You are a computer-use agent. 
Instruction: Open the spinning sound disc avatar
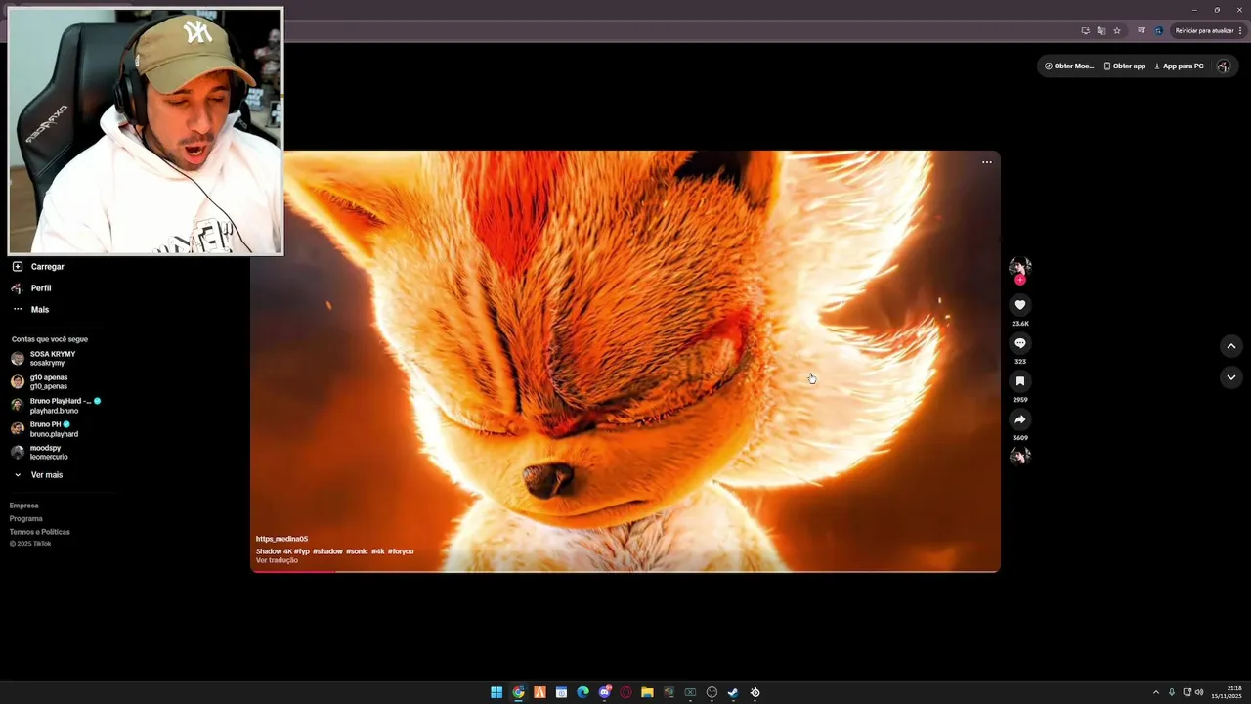[x=1020, y=456]
